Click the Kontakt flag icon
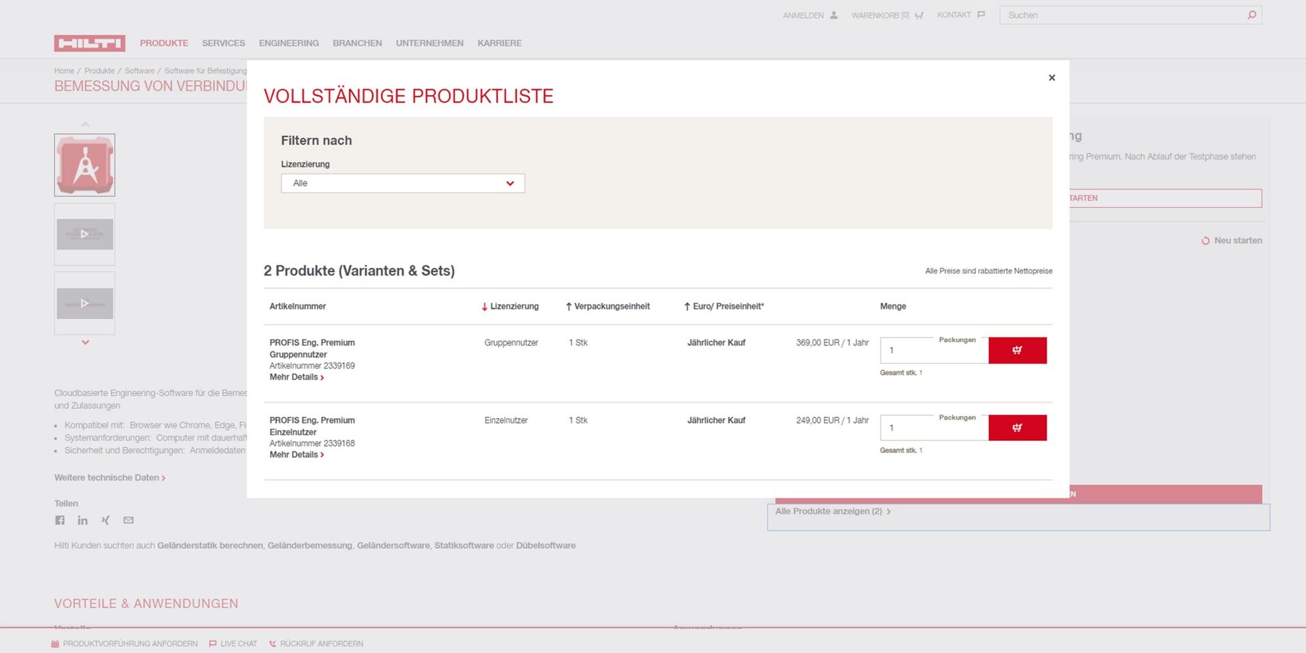This screenshot has width=1306, height=653. pos(981,15)
